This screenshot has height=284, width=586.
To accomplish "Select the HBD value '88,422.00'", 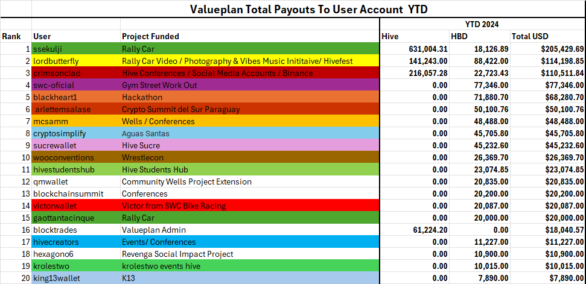I will click(x=480, y=61).
